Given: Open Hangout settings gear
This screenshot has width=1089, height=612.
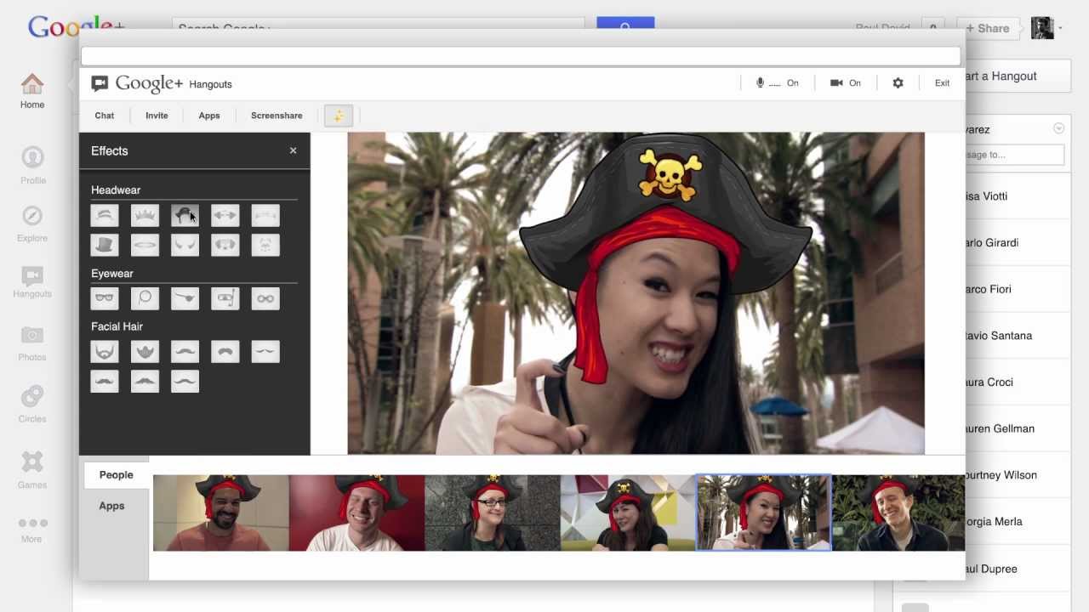Looking at the screenshot, I should 898,83.
